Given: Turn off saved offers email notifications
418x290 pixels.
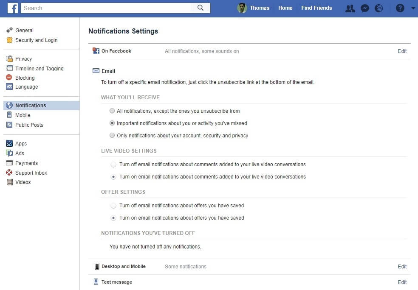Looking at the screenshot, I should click(x=113, y=206).
